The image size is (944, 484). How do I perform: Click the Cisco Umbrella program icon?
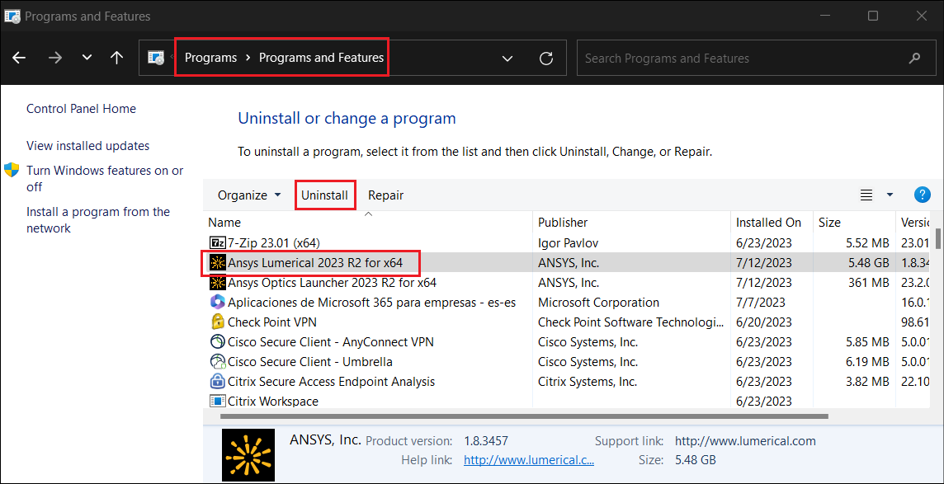point(217,361)
